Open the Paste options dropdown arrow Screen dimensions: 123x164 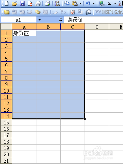81,3
